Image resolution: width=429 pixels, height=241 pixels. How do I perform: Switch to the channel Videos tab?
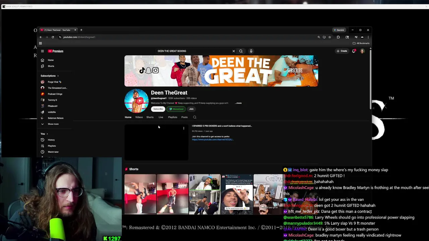(x=139, y=117)
